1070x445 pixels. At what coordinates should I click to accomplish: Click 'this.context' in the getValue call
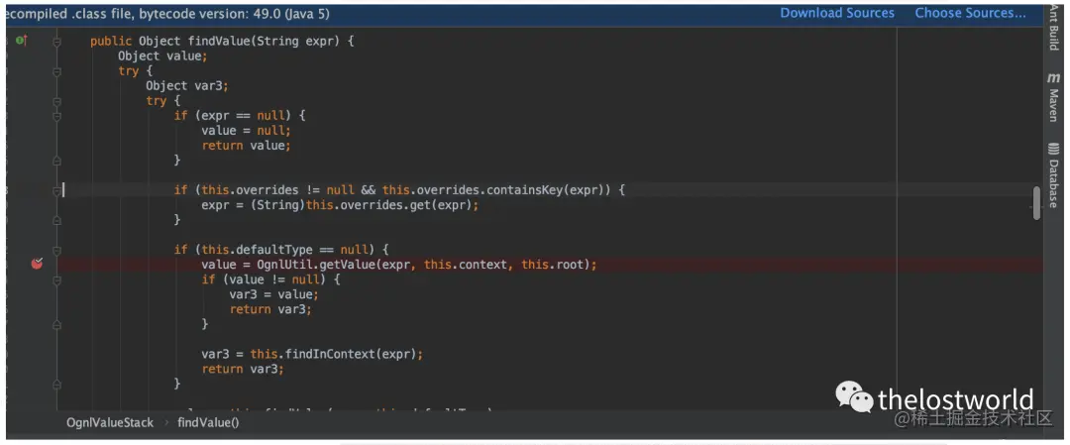click(466, 265)
